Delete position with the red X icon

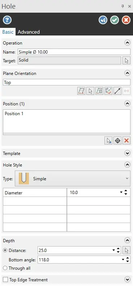pyautogui.click(x=126, y=140)
